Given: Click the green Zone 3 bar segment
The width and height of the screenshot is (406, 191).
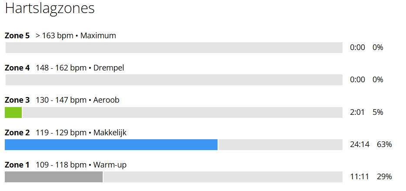Looking at the screenshot, I should click(13, 112).
